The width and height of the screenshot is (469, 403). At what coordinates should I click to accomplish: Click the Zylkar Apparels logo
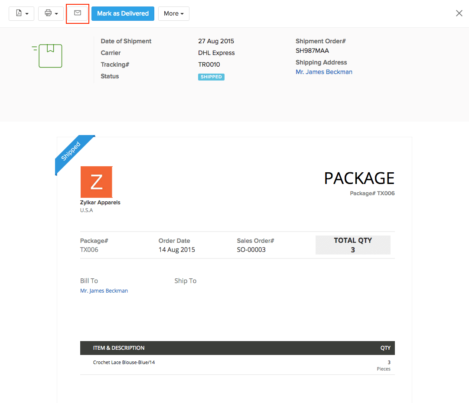coord(96,182)
